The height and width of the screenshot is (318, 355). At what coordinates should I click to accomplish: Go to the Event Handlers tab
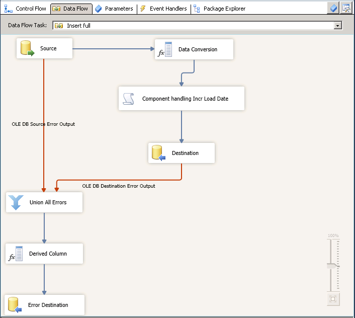coord(163,9)
